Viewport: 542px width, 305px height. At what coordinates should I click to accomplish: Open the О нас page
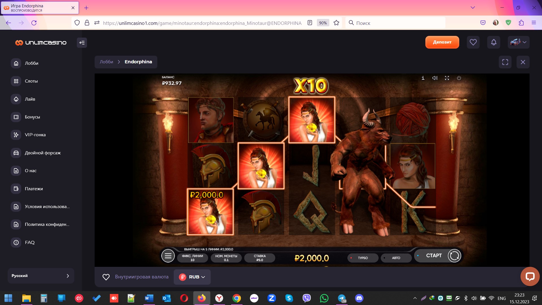(31, 171)
